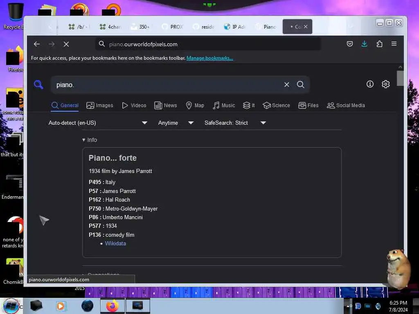Screen dimensions: 419x314
Task: Open search preferences gear icon
Action: [385, 84]
